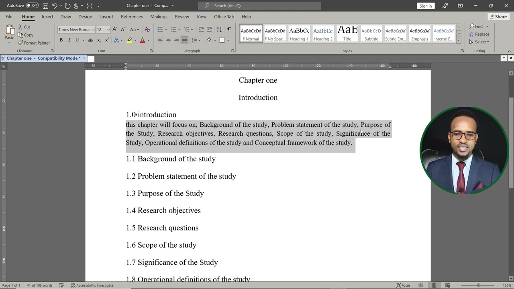This screenshot has height=289, width=514.
Task: Expand the Styles gallery
Action: [x=459, y=40]
